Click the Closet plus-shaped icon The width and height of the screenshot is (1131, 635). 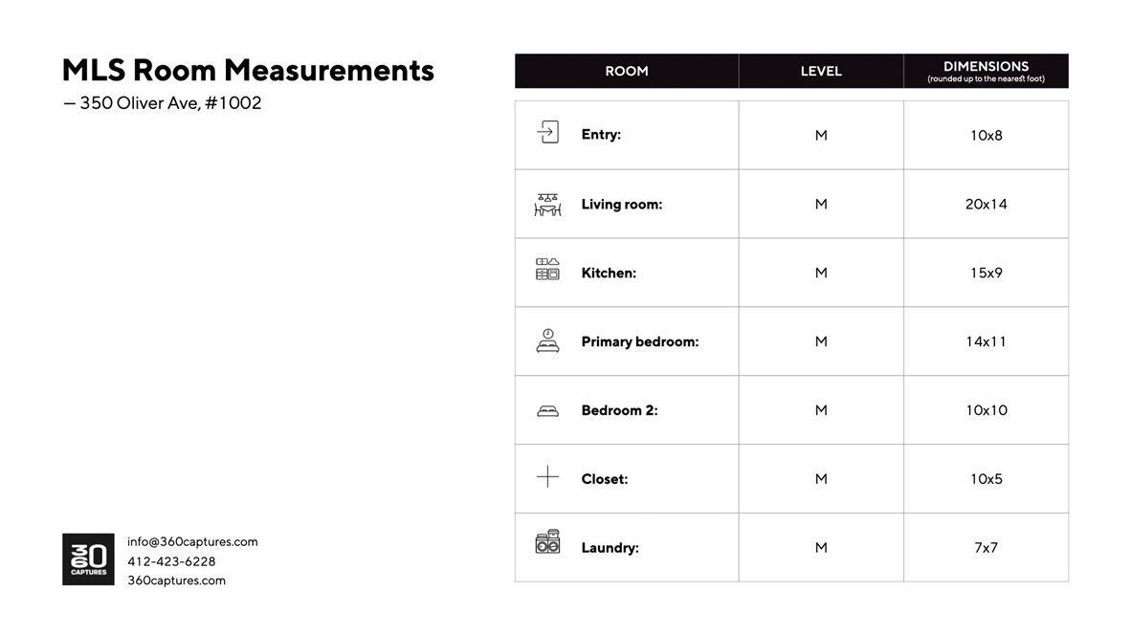coord(547,476)
